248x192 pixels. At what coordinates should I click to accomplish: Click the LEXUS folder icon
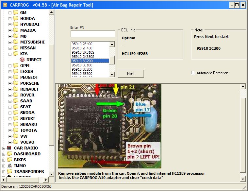(16, 71)
